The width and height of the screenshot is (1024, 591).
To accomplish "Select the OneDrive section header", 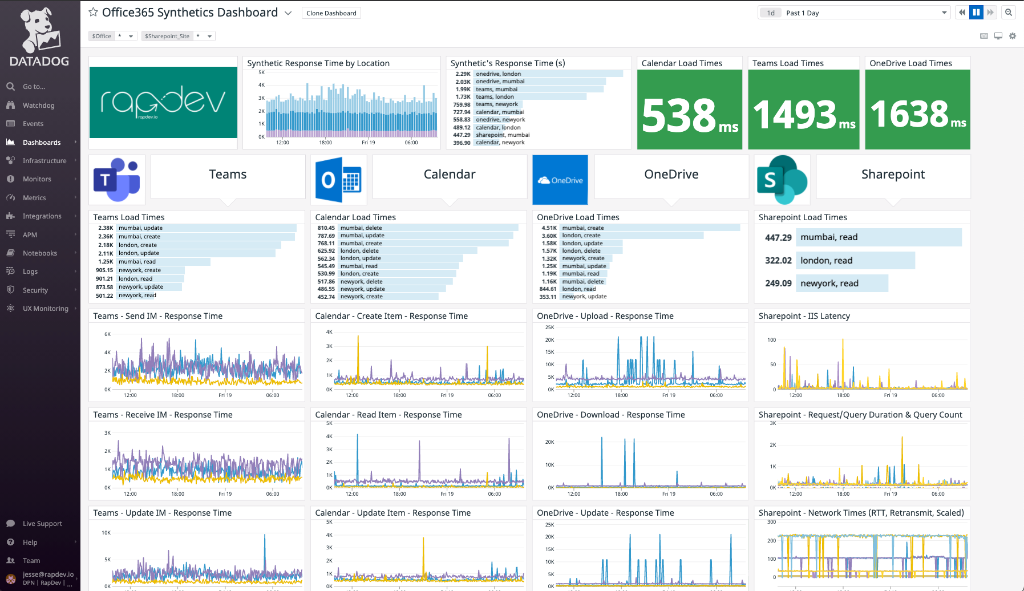I will click(x=671, y=175).
